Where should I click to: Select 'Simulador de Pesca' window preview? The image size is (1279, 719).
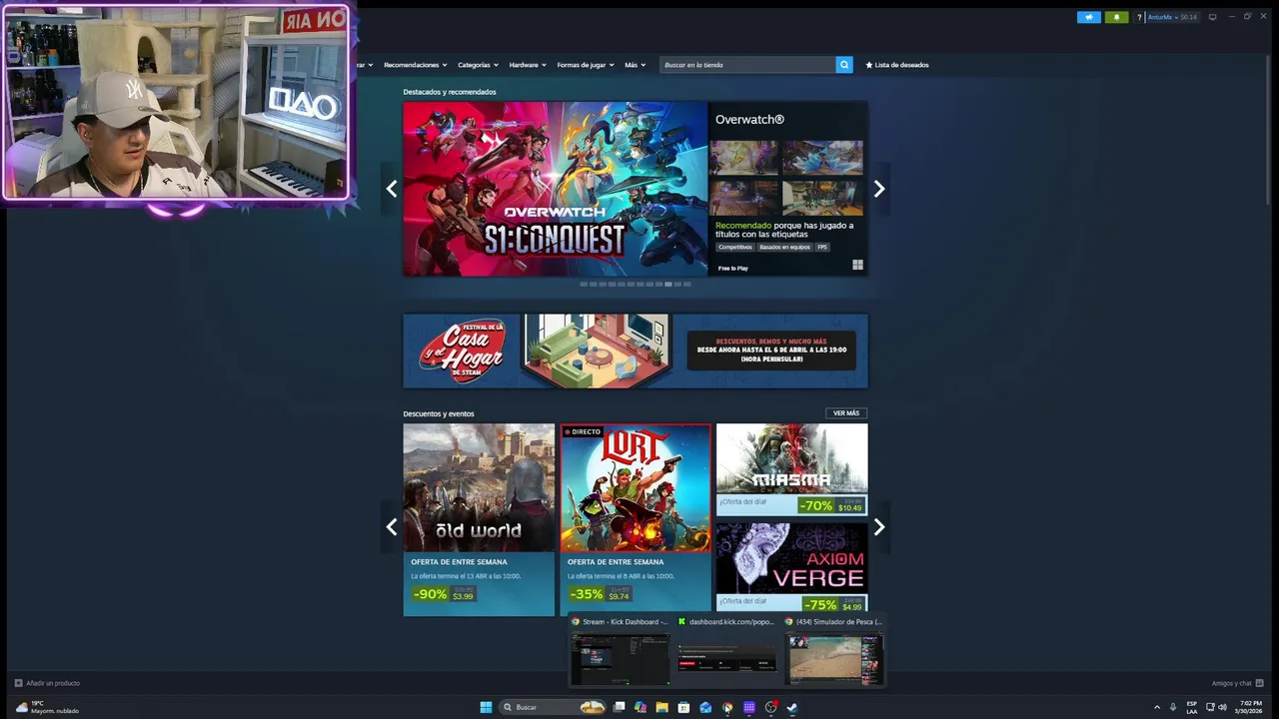click(x=834, y=650)
